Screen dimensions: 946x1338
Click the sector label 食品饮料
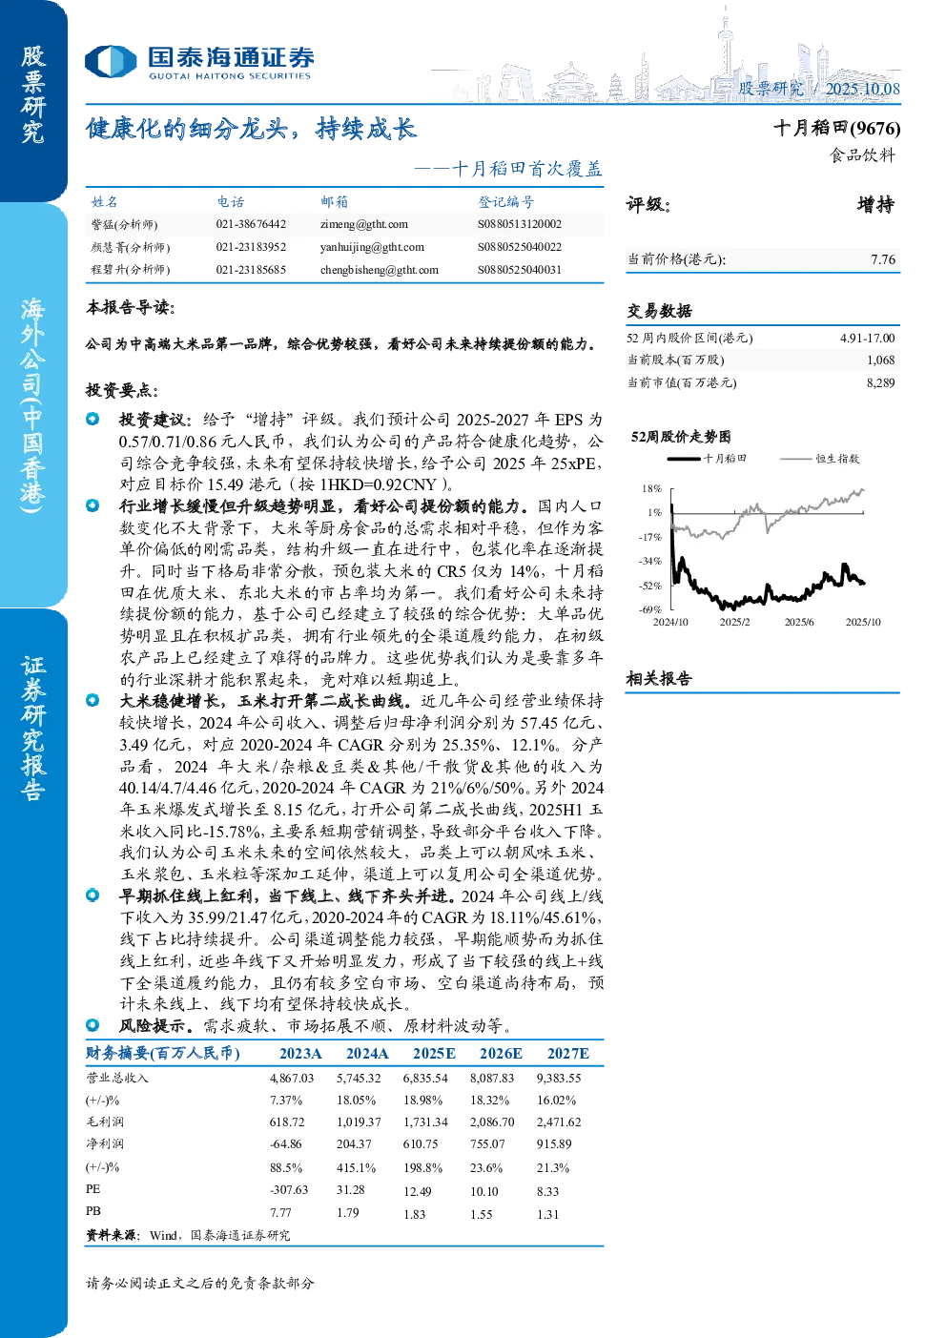(x=863, y=154)
